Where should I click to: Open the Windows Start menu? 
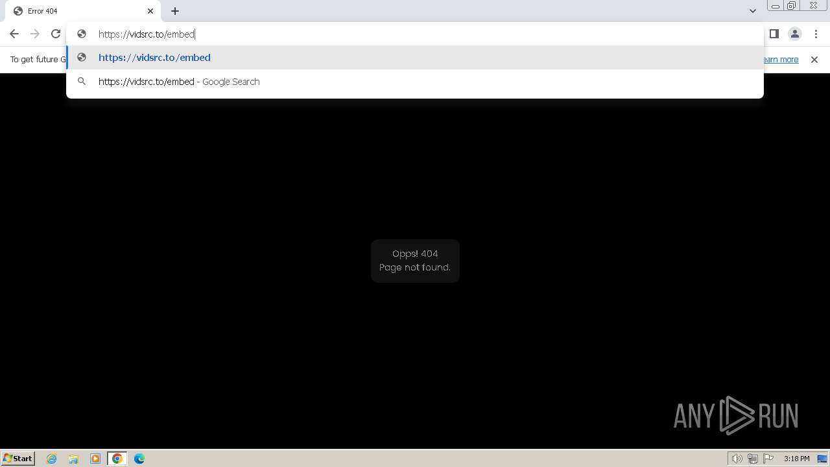[x=18, y=459]
